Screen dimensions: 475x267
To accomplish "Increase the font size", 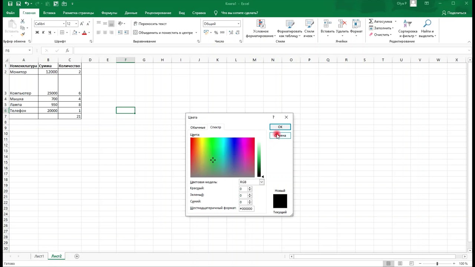I will click(82, 24).
